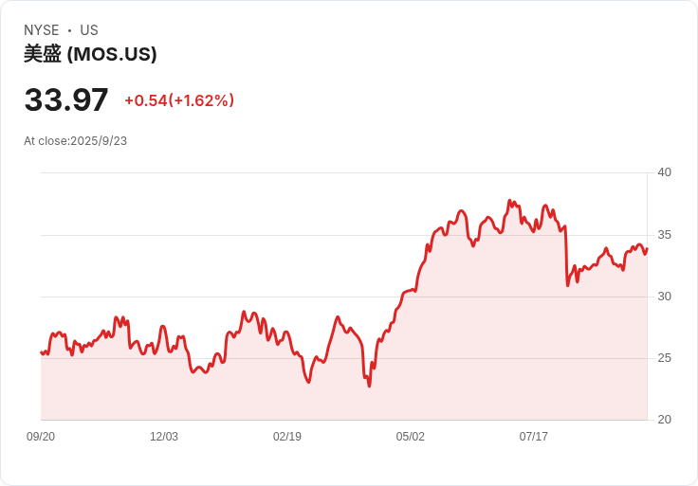Select the 02/19 x-axis date label
Screen dimensions: 698x486
click(x=287, y=437)
